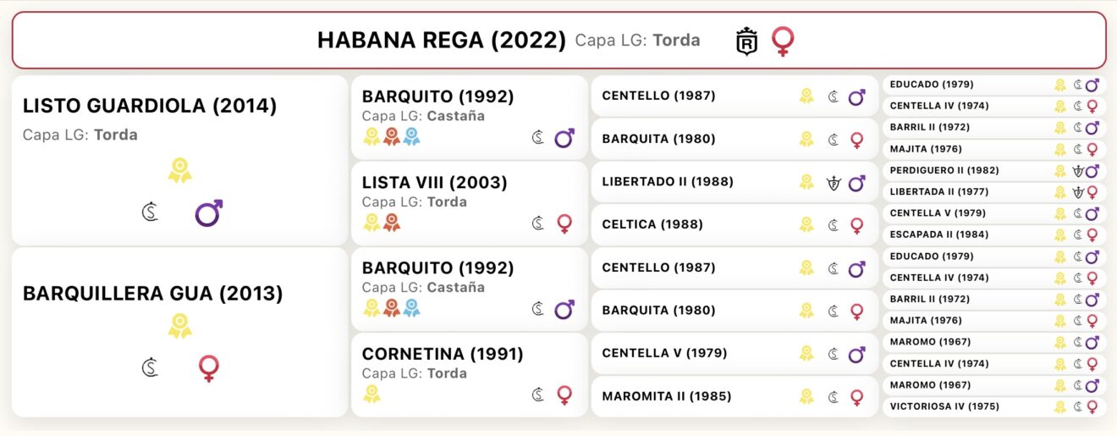This screenshot has height=436, width=1117.
Task: Click the brand mark icon on Barquillera Gua card
Action: pyautogui.click(x=150, y=368)
